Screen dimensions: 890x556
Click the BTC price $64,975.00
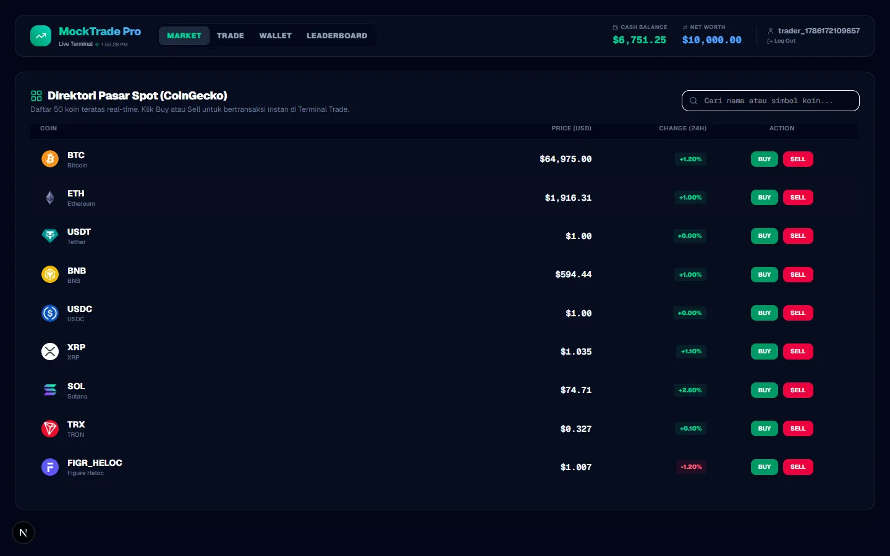pos(566,159)
